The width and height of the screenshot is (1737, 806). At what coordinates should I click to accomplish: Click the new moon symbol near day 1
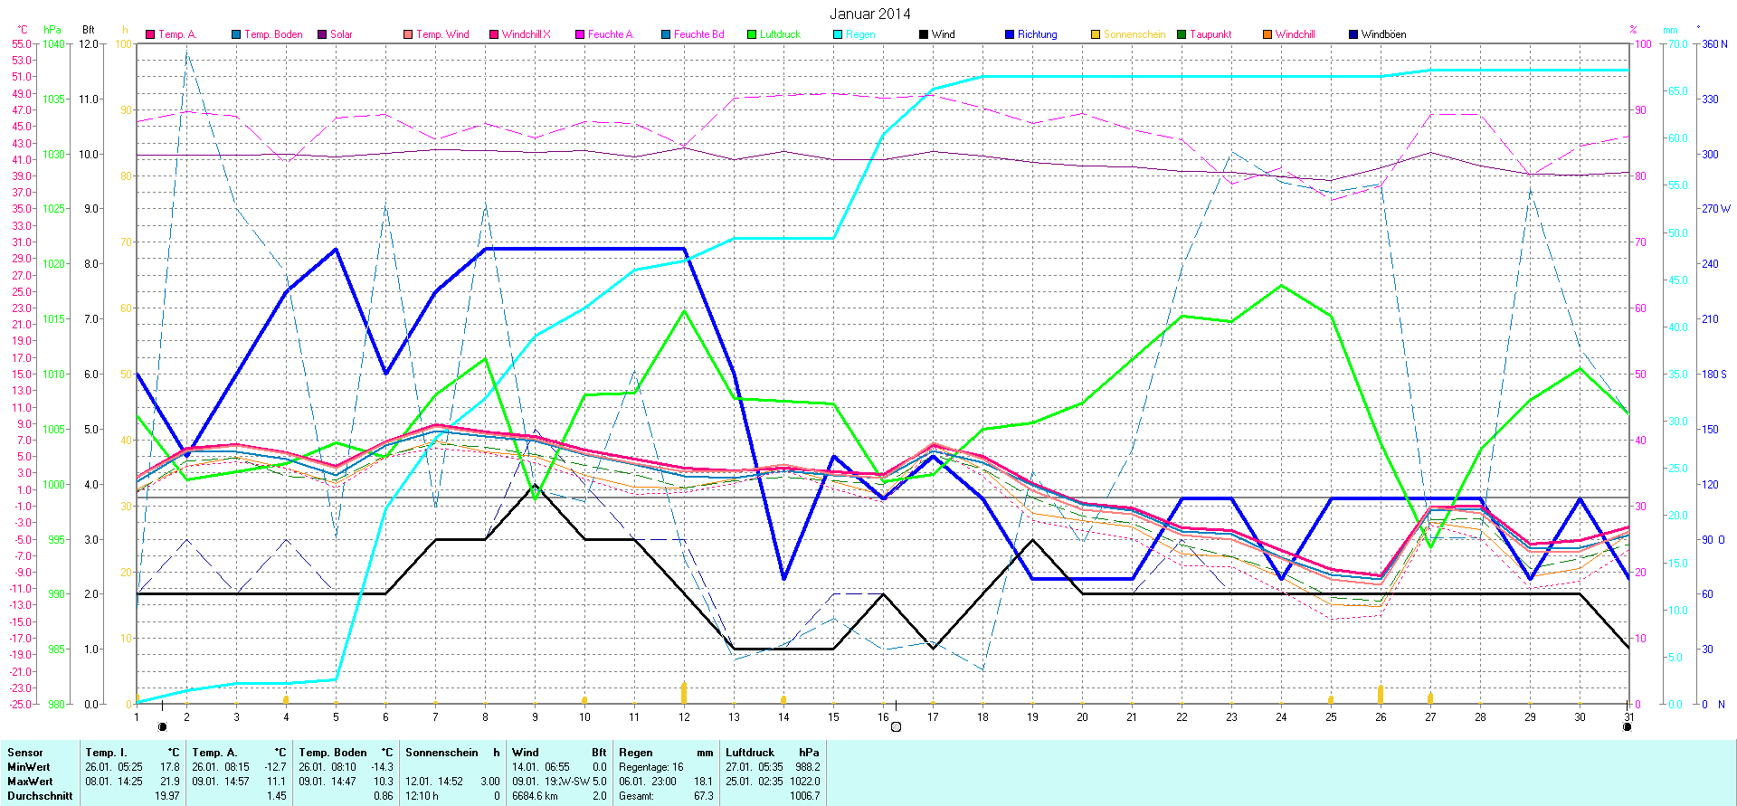[x=162, y=726]
